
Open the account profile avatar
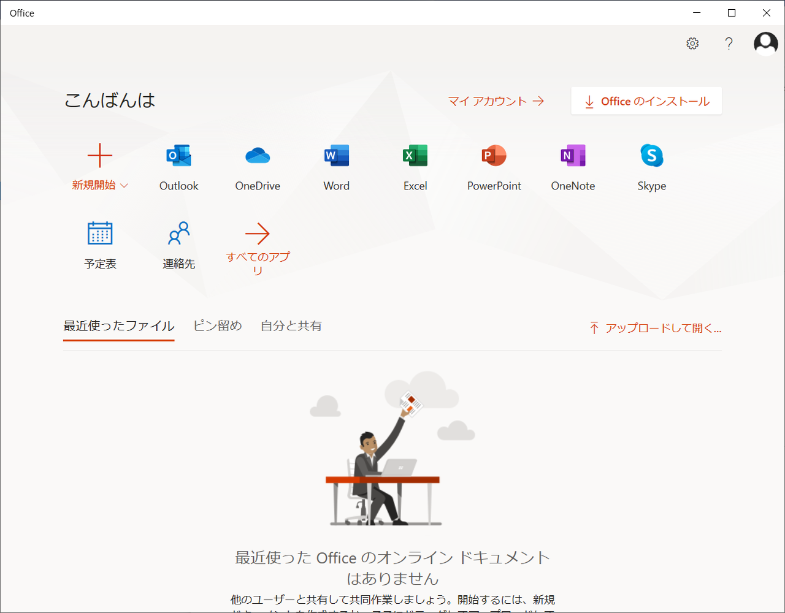(766, 44)
